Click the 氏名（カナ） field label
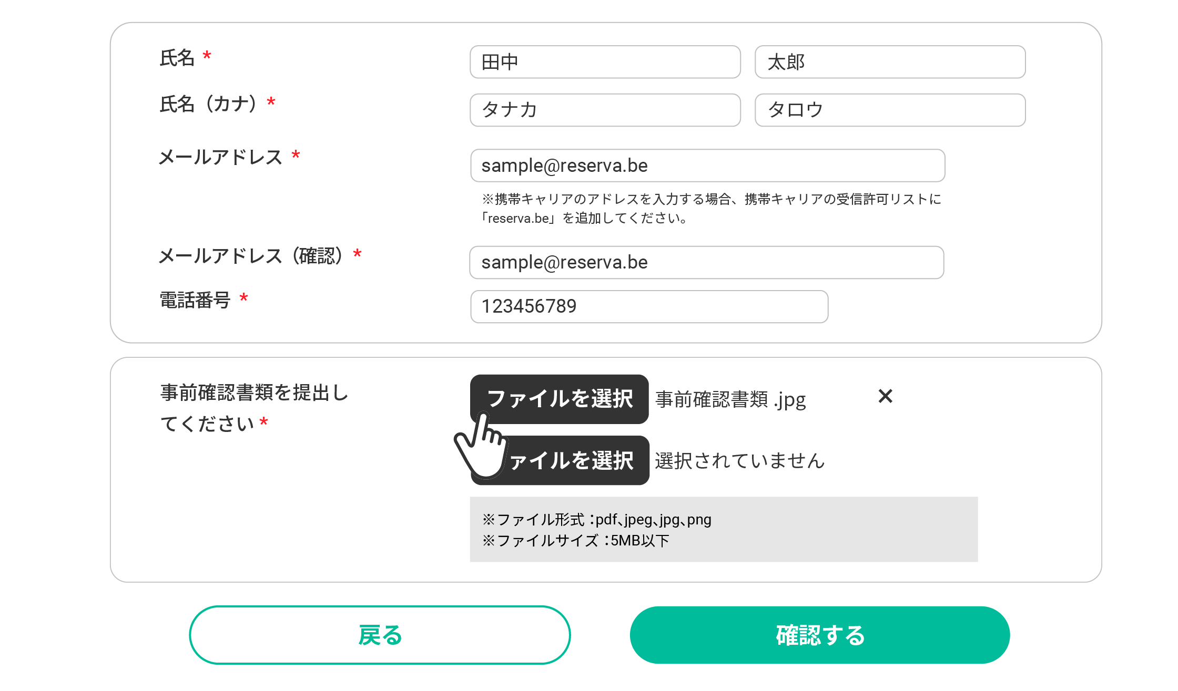The image size is (1178, 691). [208, 104]
